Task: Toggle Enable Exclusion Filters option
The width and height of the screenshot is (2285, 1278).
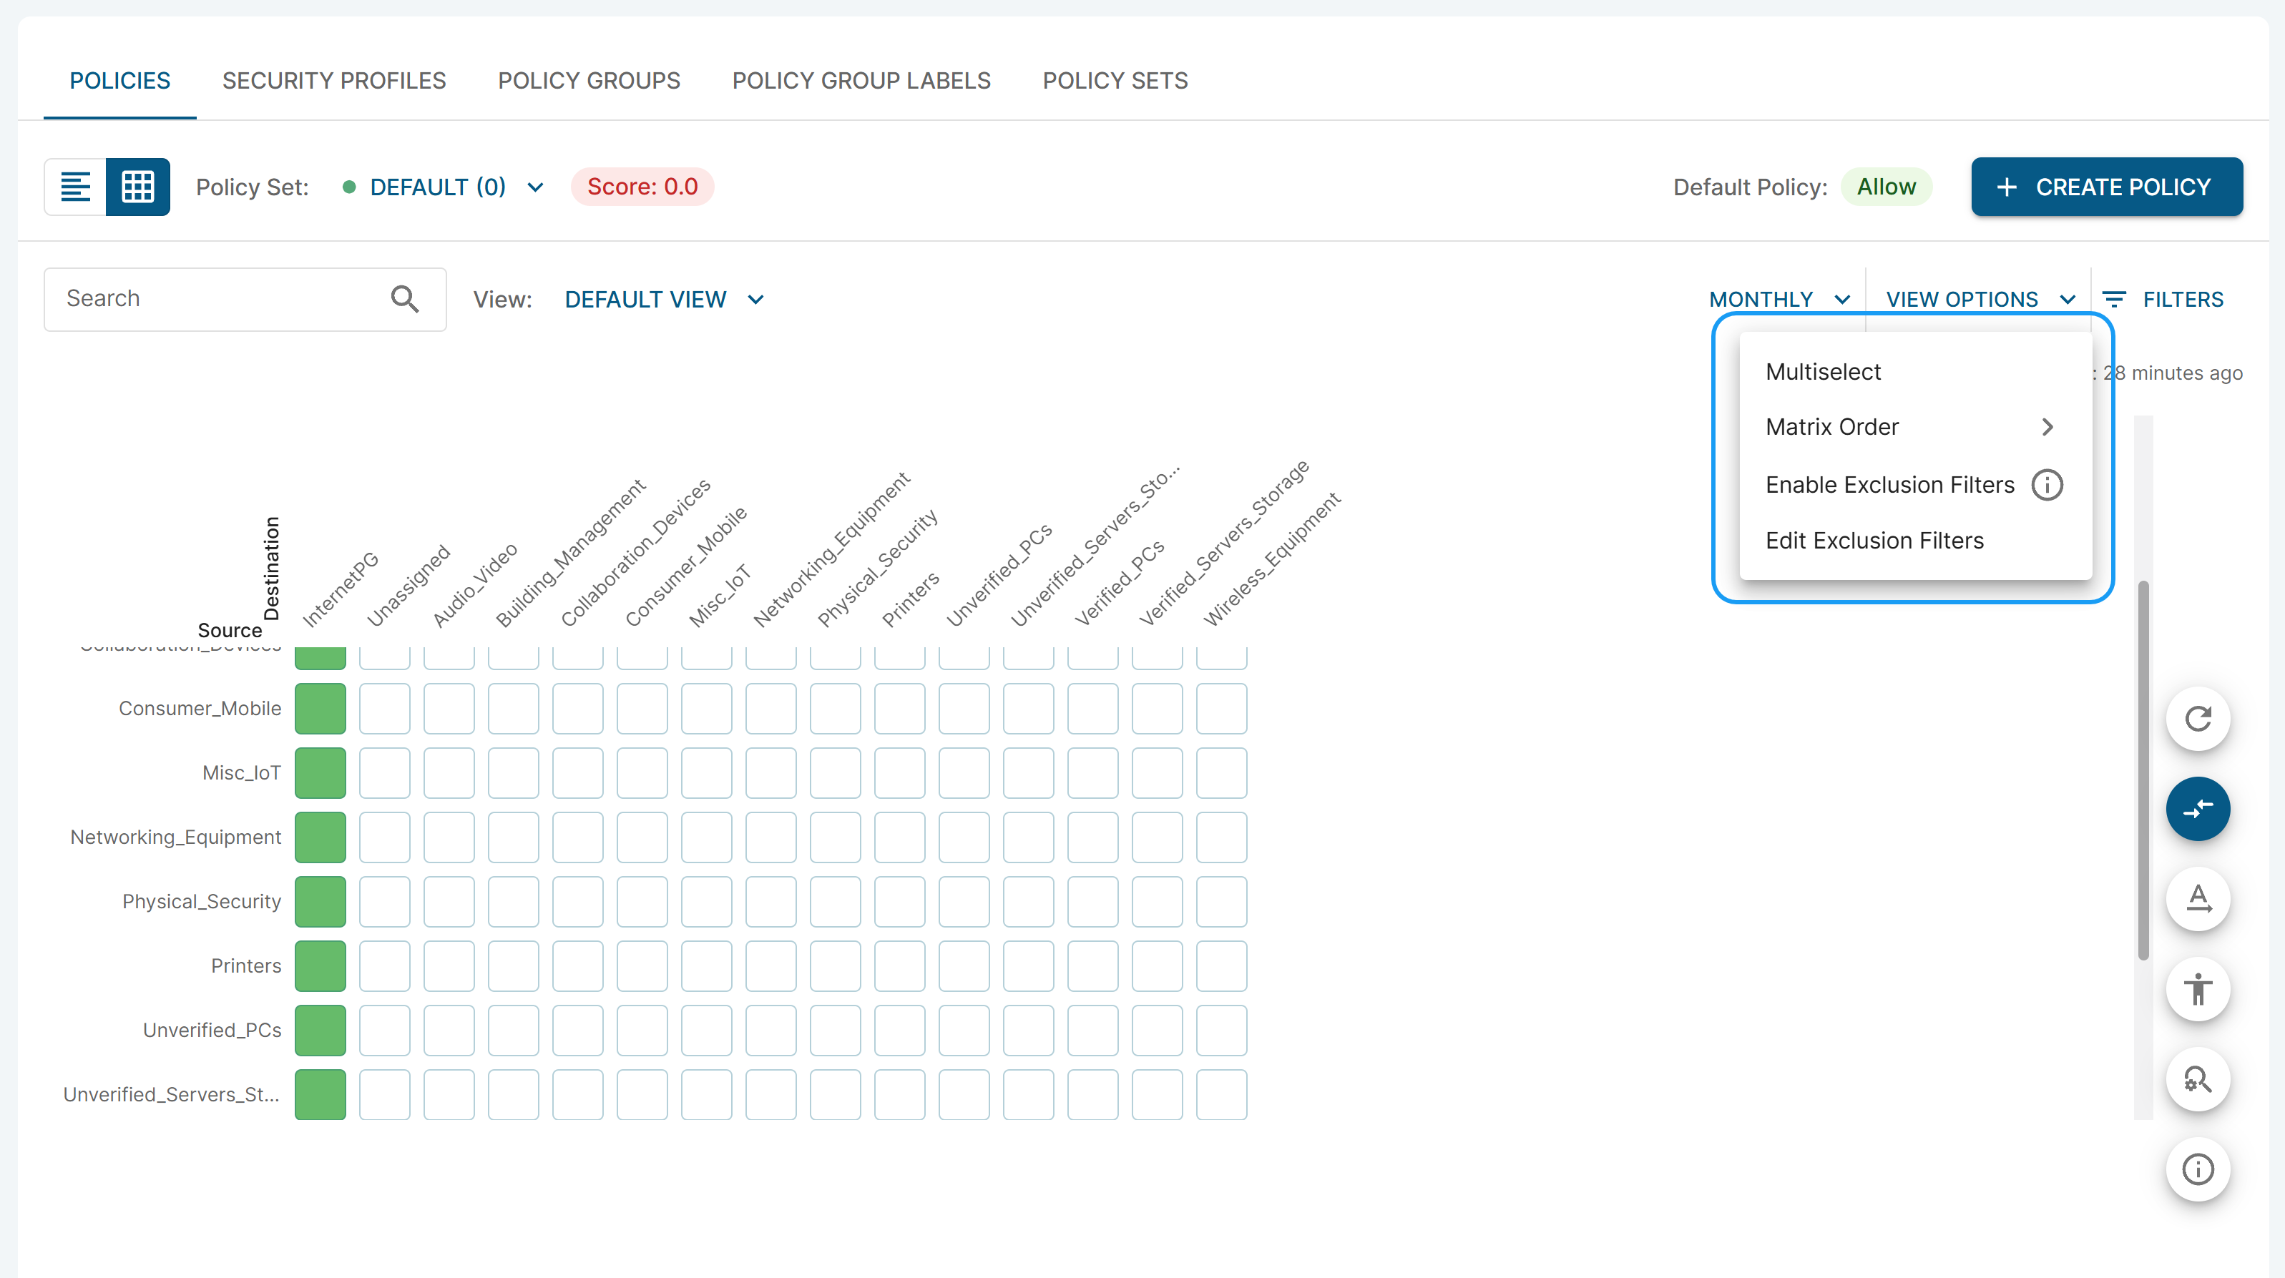Action: tap(1889, 485)
